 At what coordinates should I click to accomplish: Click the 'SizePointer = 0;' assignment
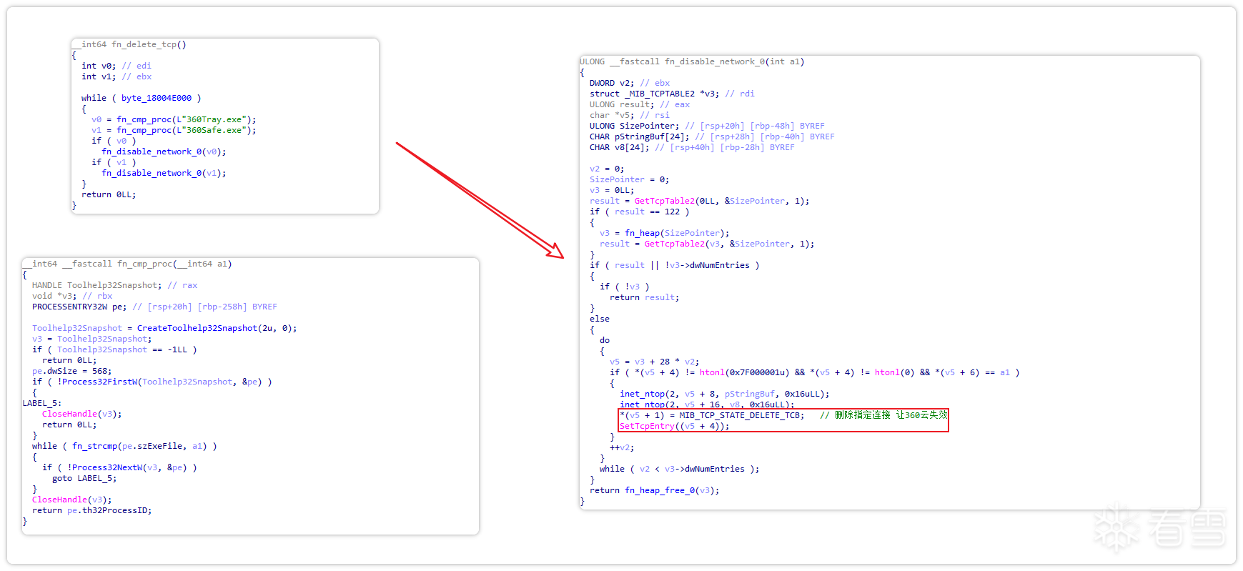[630, 179]
